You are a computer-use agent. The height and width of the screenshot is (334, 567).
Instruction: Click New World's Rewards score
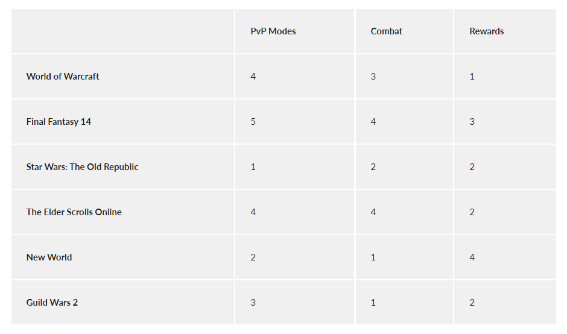pos(472,257)
